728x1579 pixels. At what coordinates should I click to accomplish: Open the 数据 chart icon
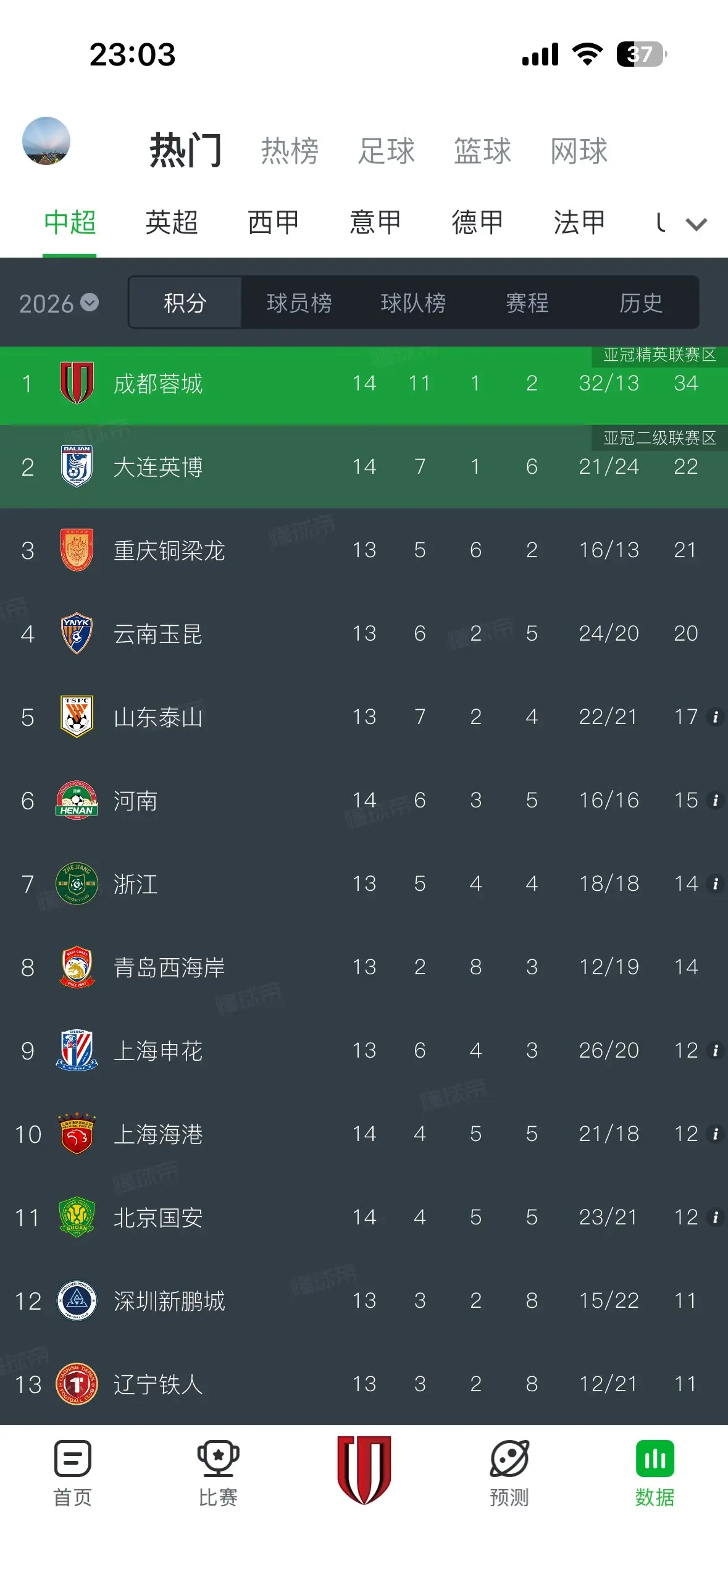(x=655, y=1459)
